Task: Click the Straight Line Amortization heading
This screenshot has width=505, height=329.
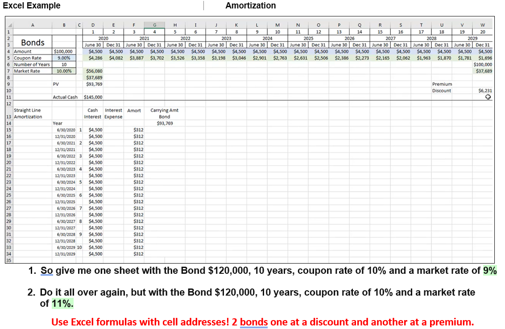Action: (28, 114)
